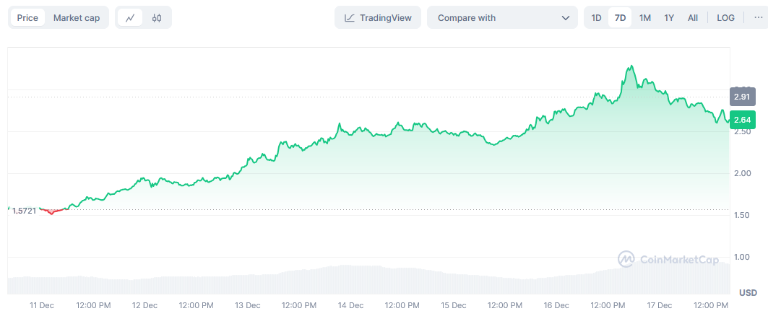Select the Price toggle
This screenshot has height=311, width=768.
coord(27,18)
